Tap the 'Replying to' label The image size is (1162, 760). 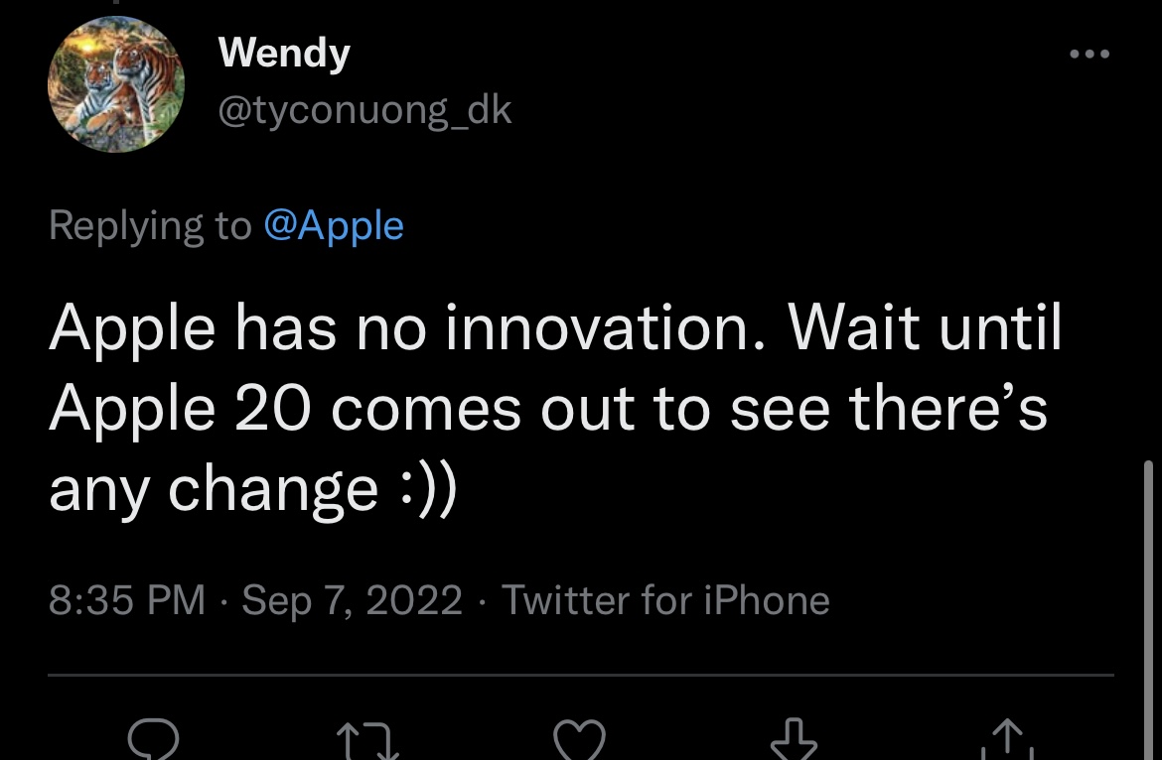pyautogui.click(x=150, y=226)
